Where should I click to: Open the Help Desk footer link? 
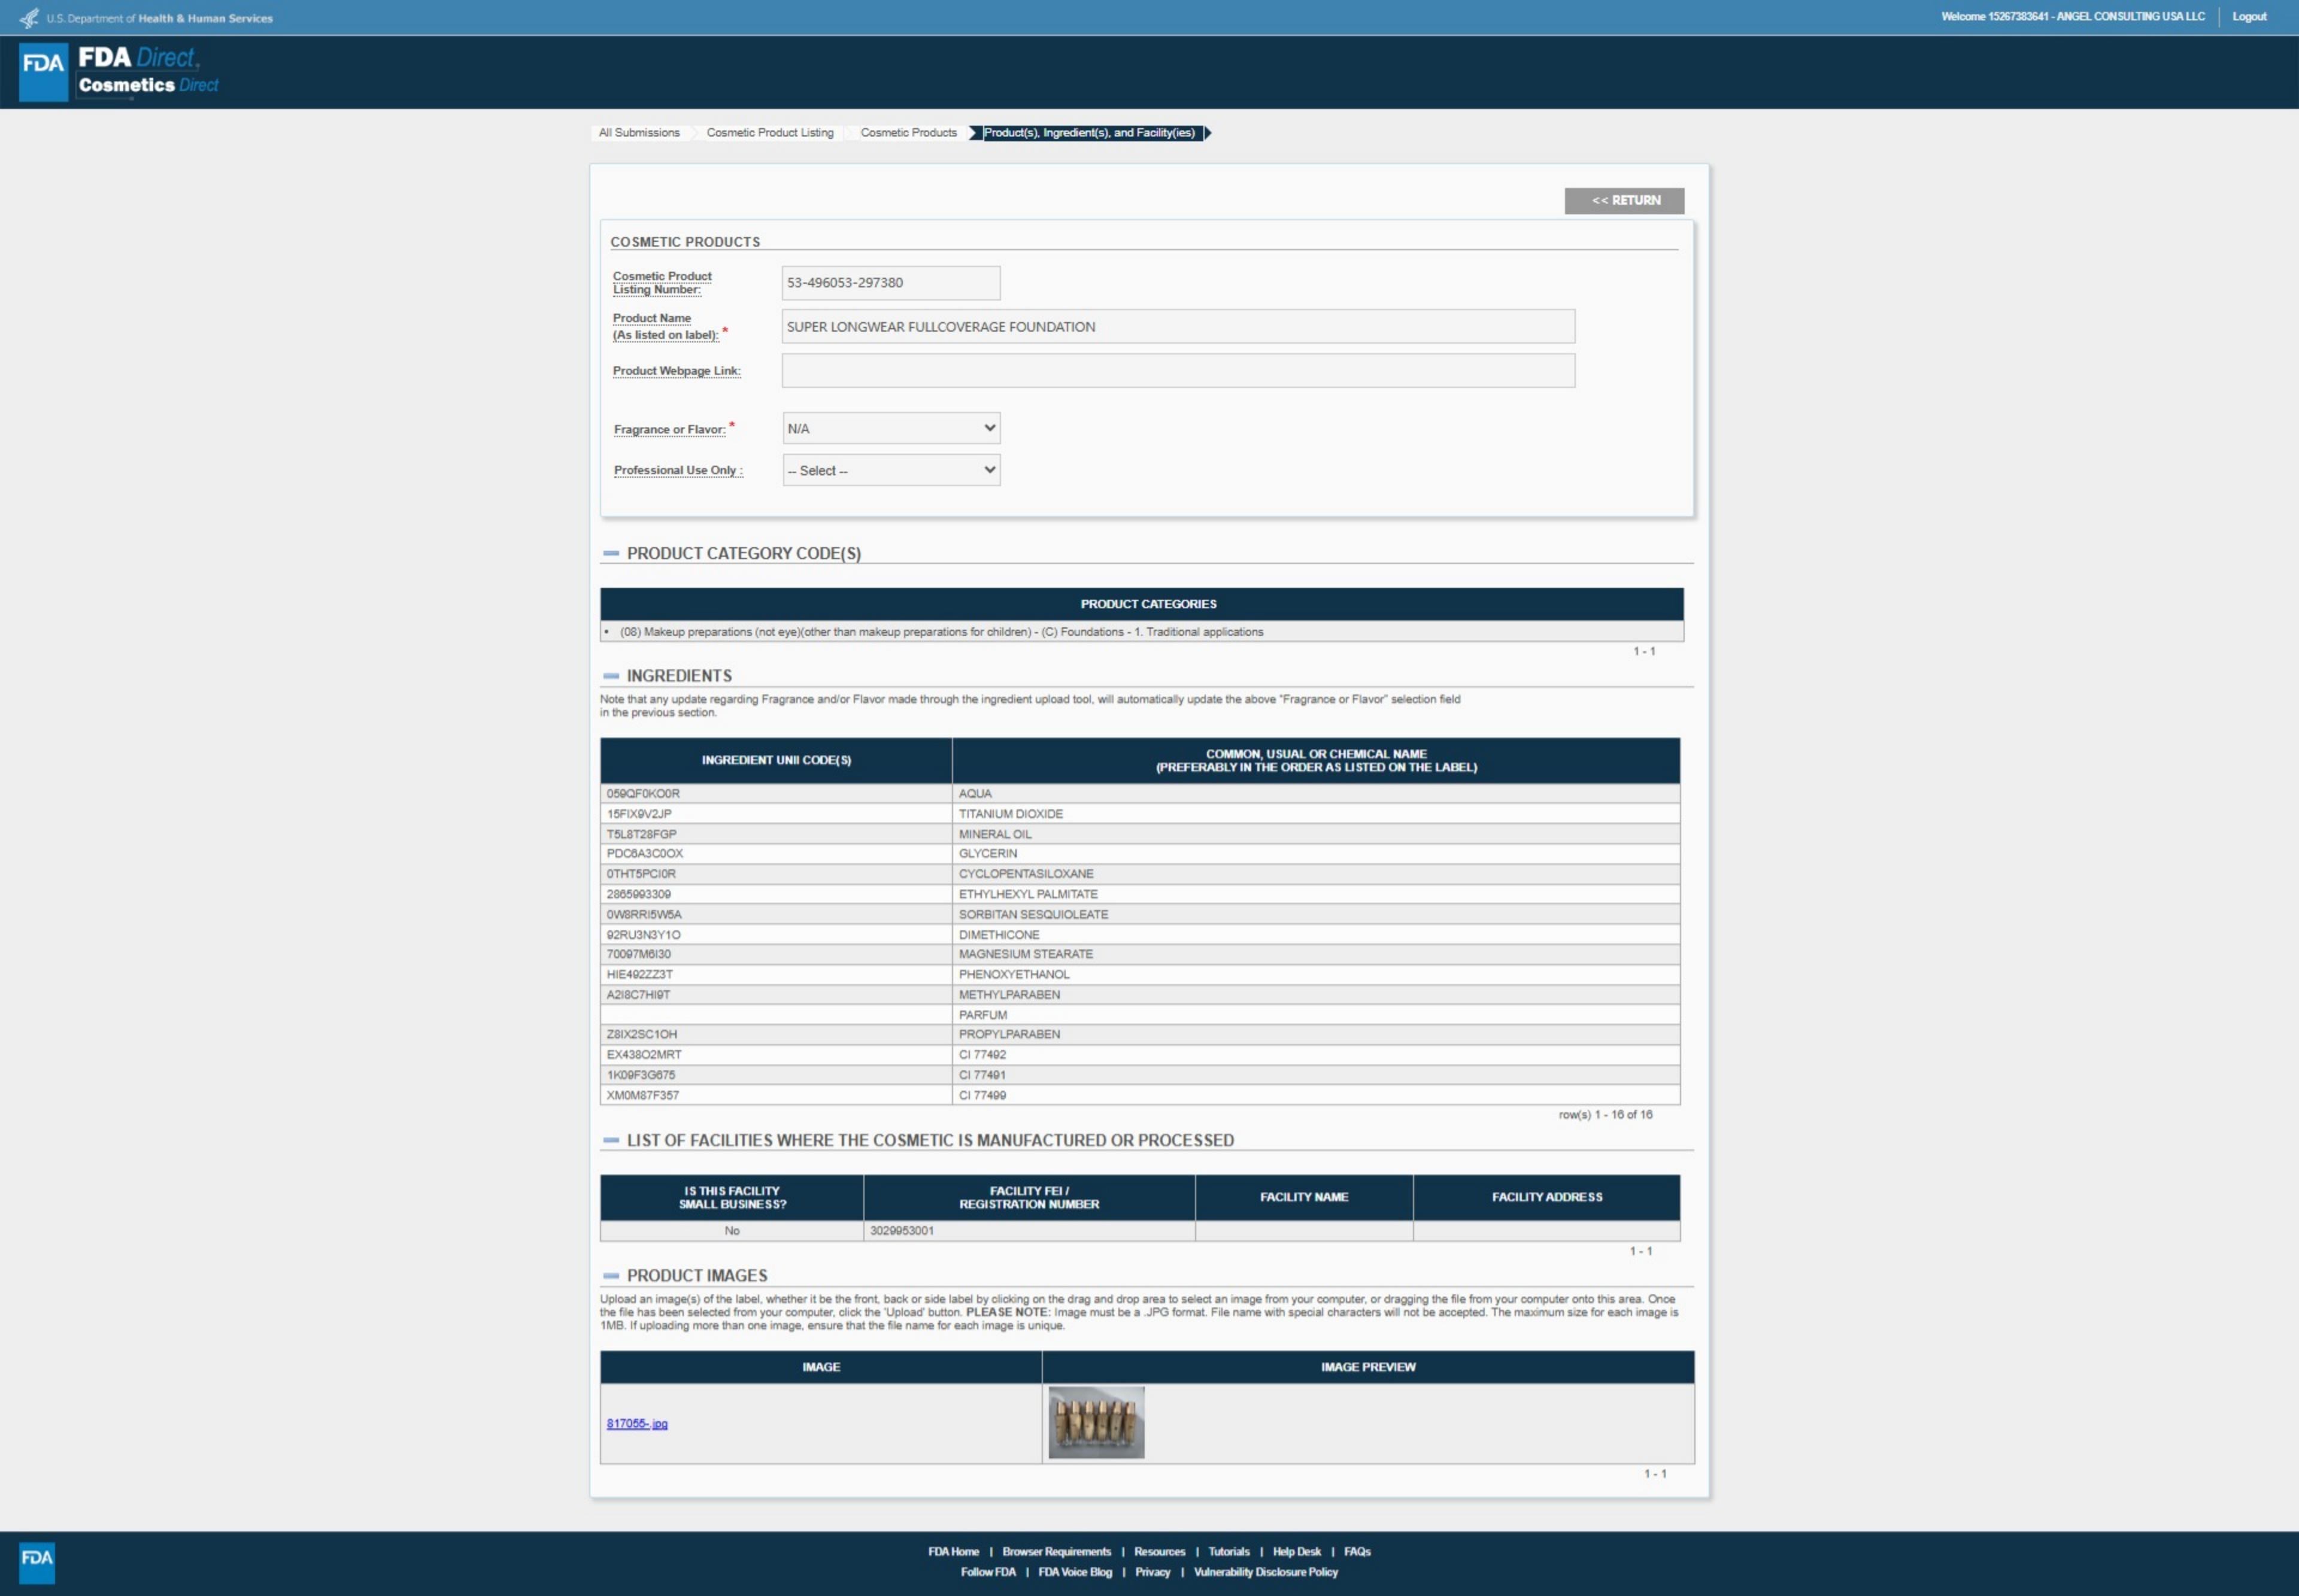coord(1296,1552)
